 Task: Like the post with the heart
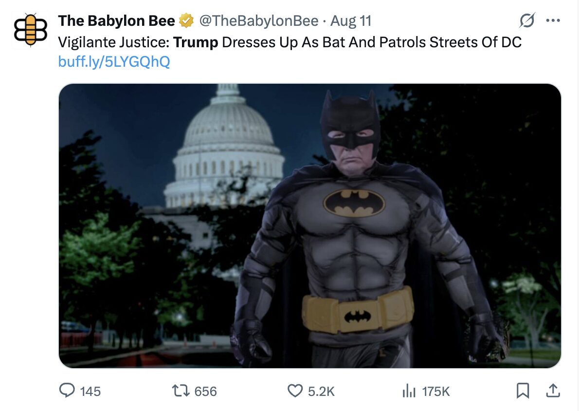click(295, 391)
